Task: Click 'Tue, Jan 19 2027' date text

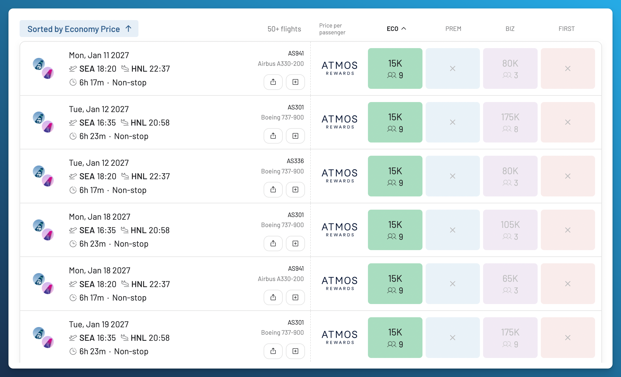Action: pyautogui.click(x=99, y=324)
